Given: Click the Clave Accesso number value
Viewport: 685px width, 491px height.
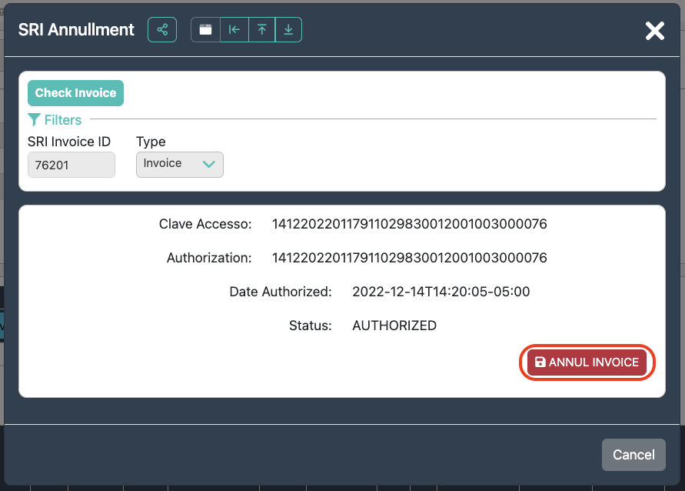Looking at the screenshot, I should click(x=409, y=225).
